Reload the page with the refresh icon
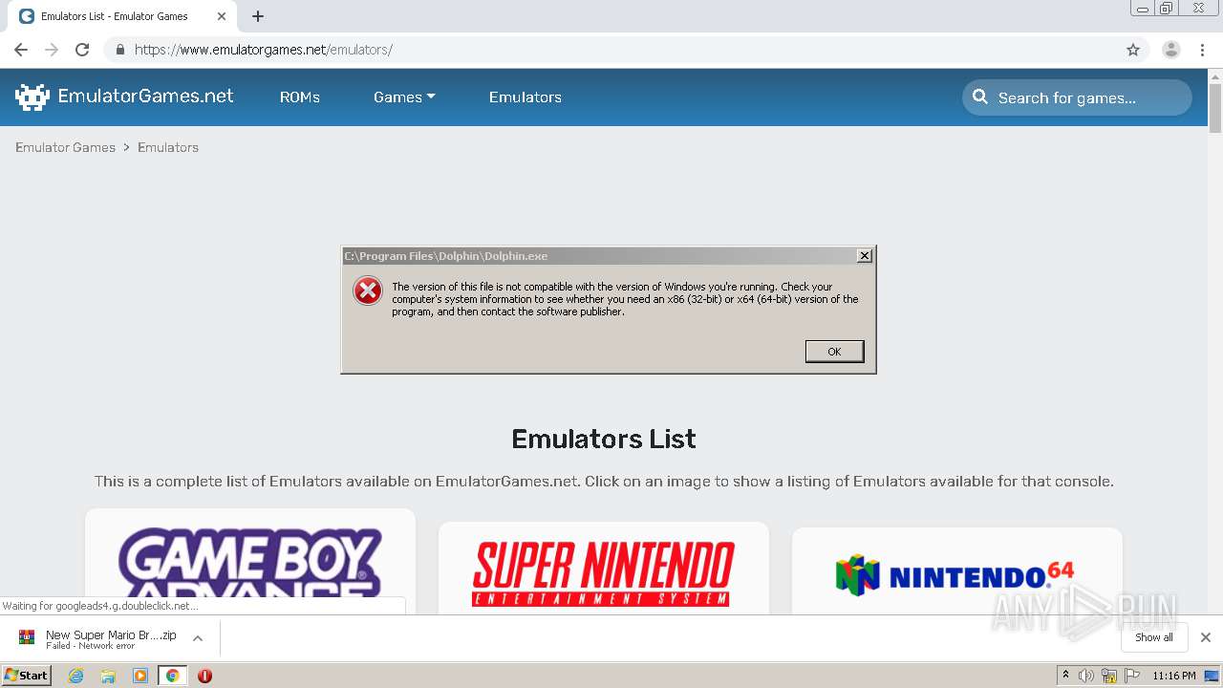Image resolution: width=1223 pixels, height=688 pixels. (82, 50)
